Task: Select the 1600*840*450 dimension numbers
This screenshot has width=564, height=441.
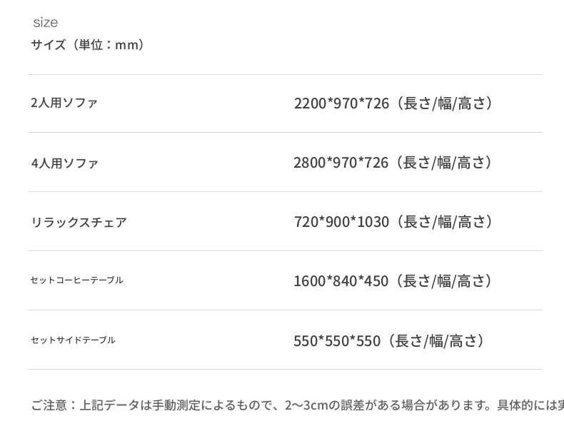Action: click(341, 281)
